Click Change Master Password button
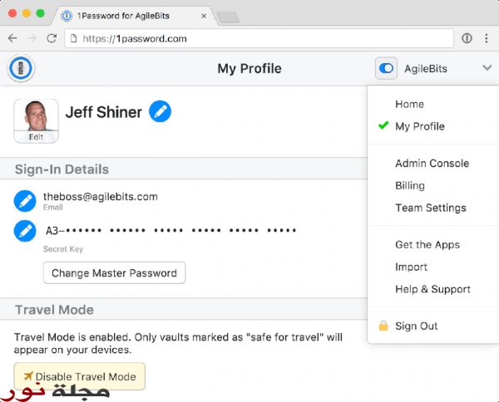 [114, 273]
